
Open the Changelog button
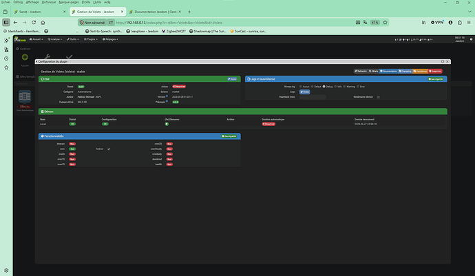[405, 71]
